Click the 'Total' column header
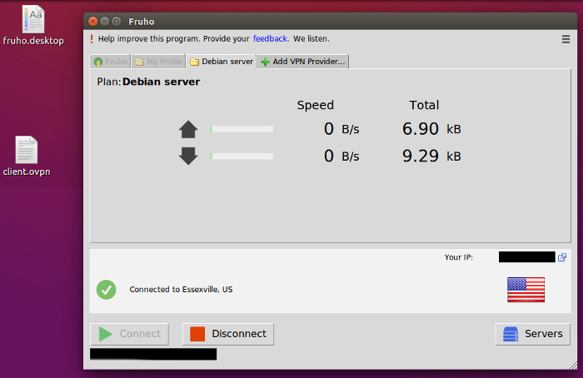The image size is (583, 378). (x=424, y=105)
